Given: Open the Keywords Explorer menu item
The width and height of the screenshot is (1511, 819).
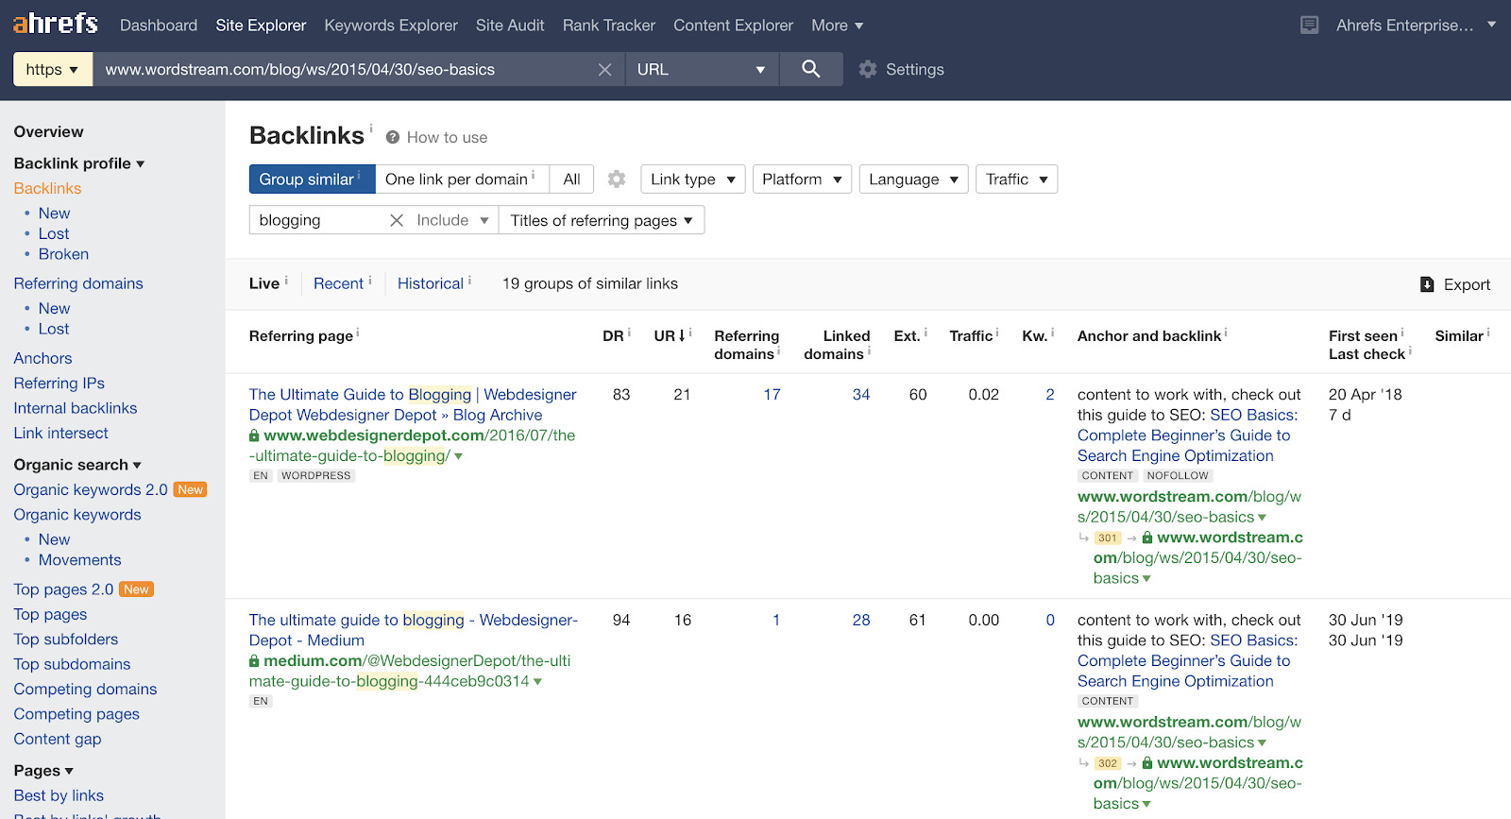Looking at the screenshot, I should pyautogui.click(x=391, y=26).
